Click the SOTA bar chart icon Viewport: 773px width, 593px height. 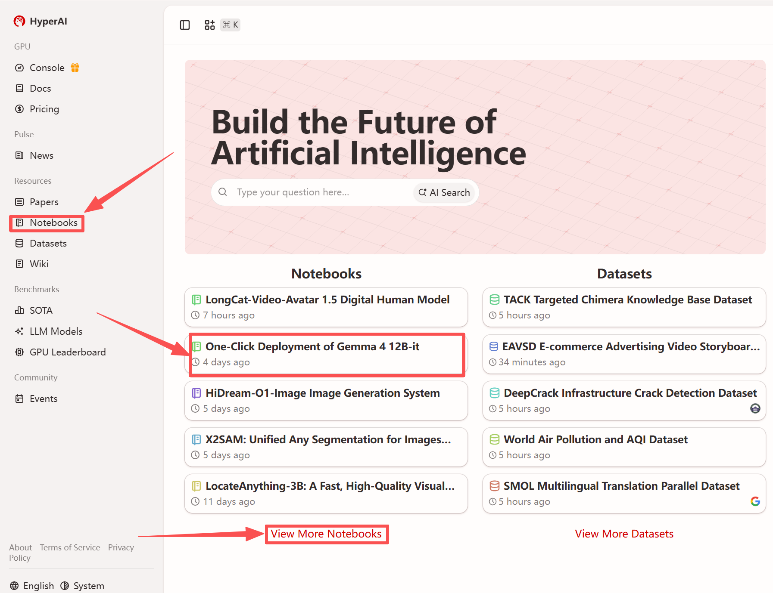[19, 310]
